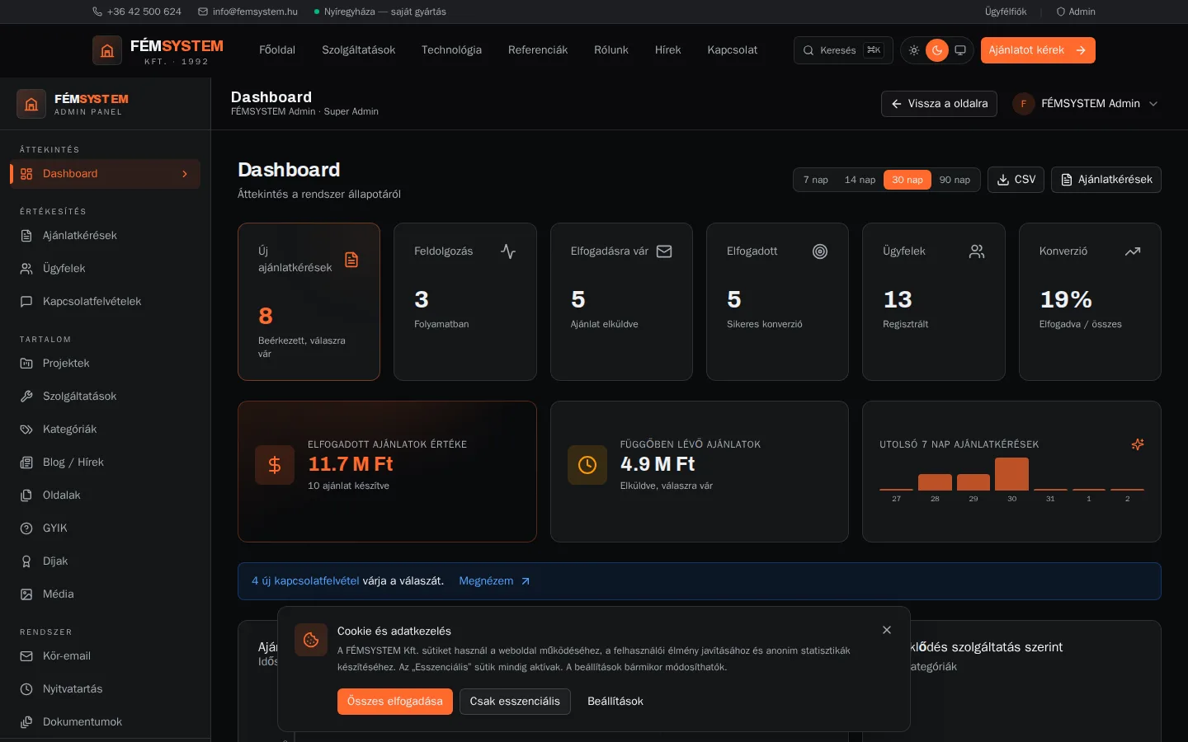Image resolution: width=1188 pixels, height=742 pixels.
Task: Select dark theme moon icon
Action: pos(937,50)
